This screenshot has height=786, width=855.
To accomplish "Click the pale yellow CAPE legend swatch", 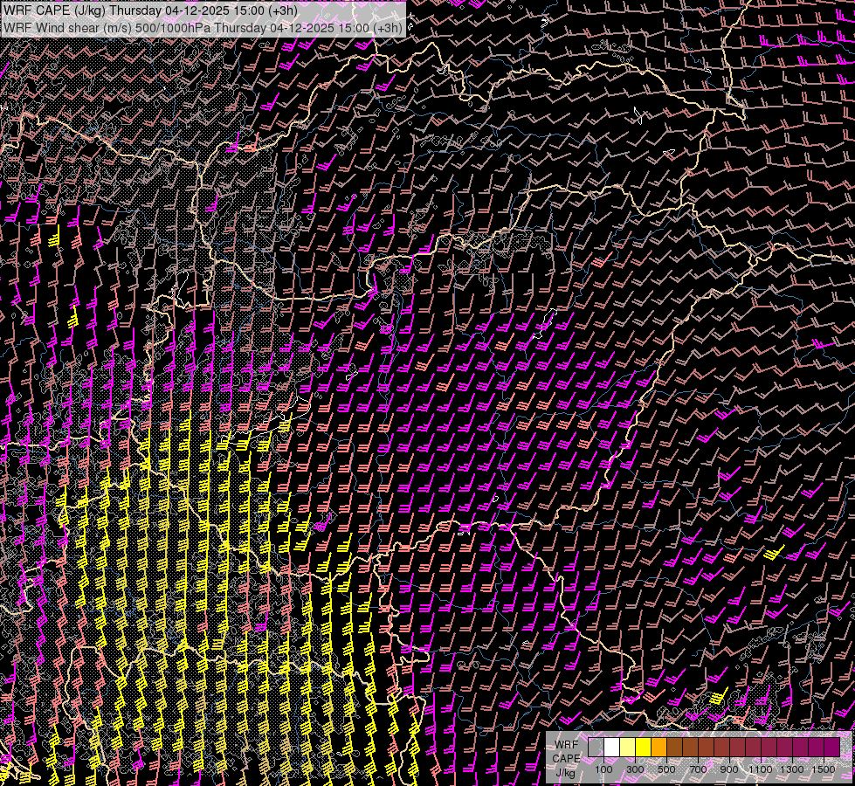I will 627,748.
